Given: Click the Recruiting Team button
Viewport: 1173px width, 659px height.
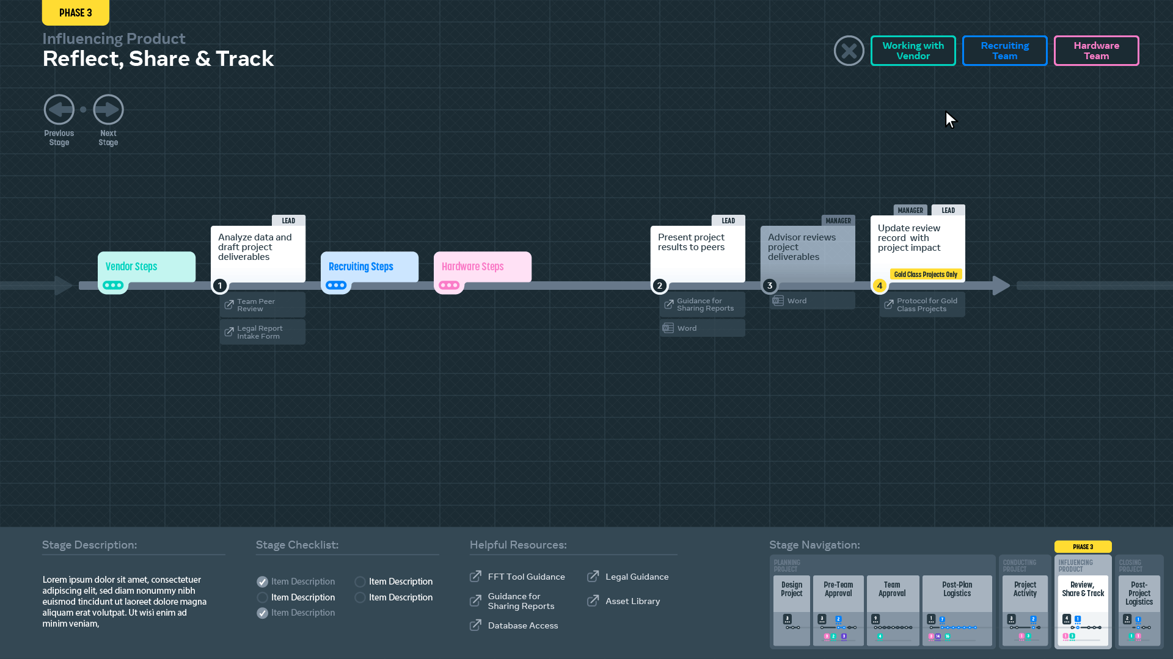Looking at the screenshot, I should [x=1004, y=51].
